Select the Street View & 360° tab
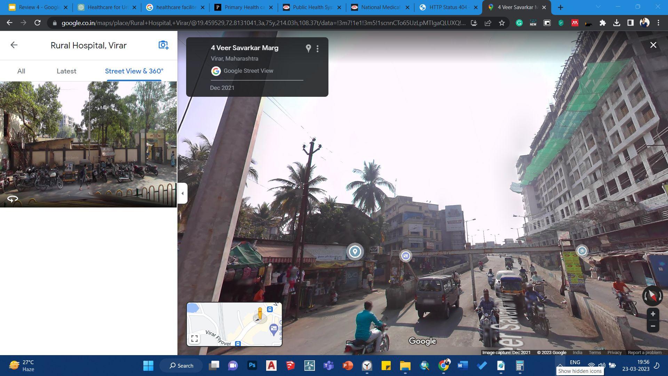The image size is (668, 376). pos(134,71)
